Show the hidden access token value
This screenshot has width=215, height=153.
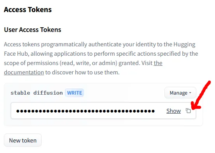click(x=173, y=111)
